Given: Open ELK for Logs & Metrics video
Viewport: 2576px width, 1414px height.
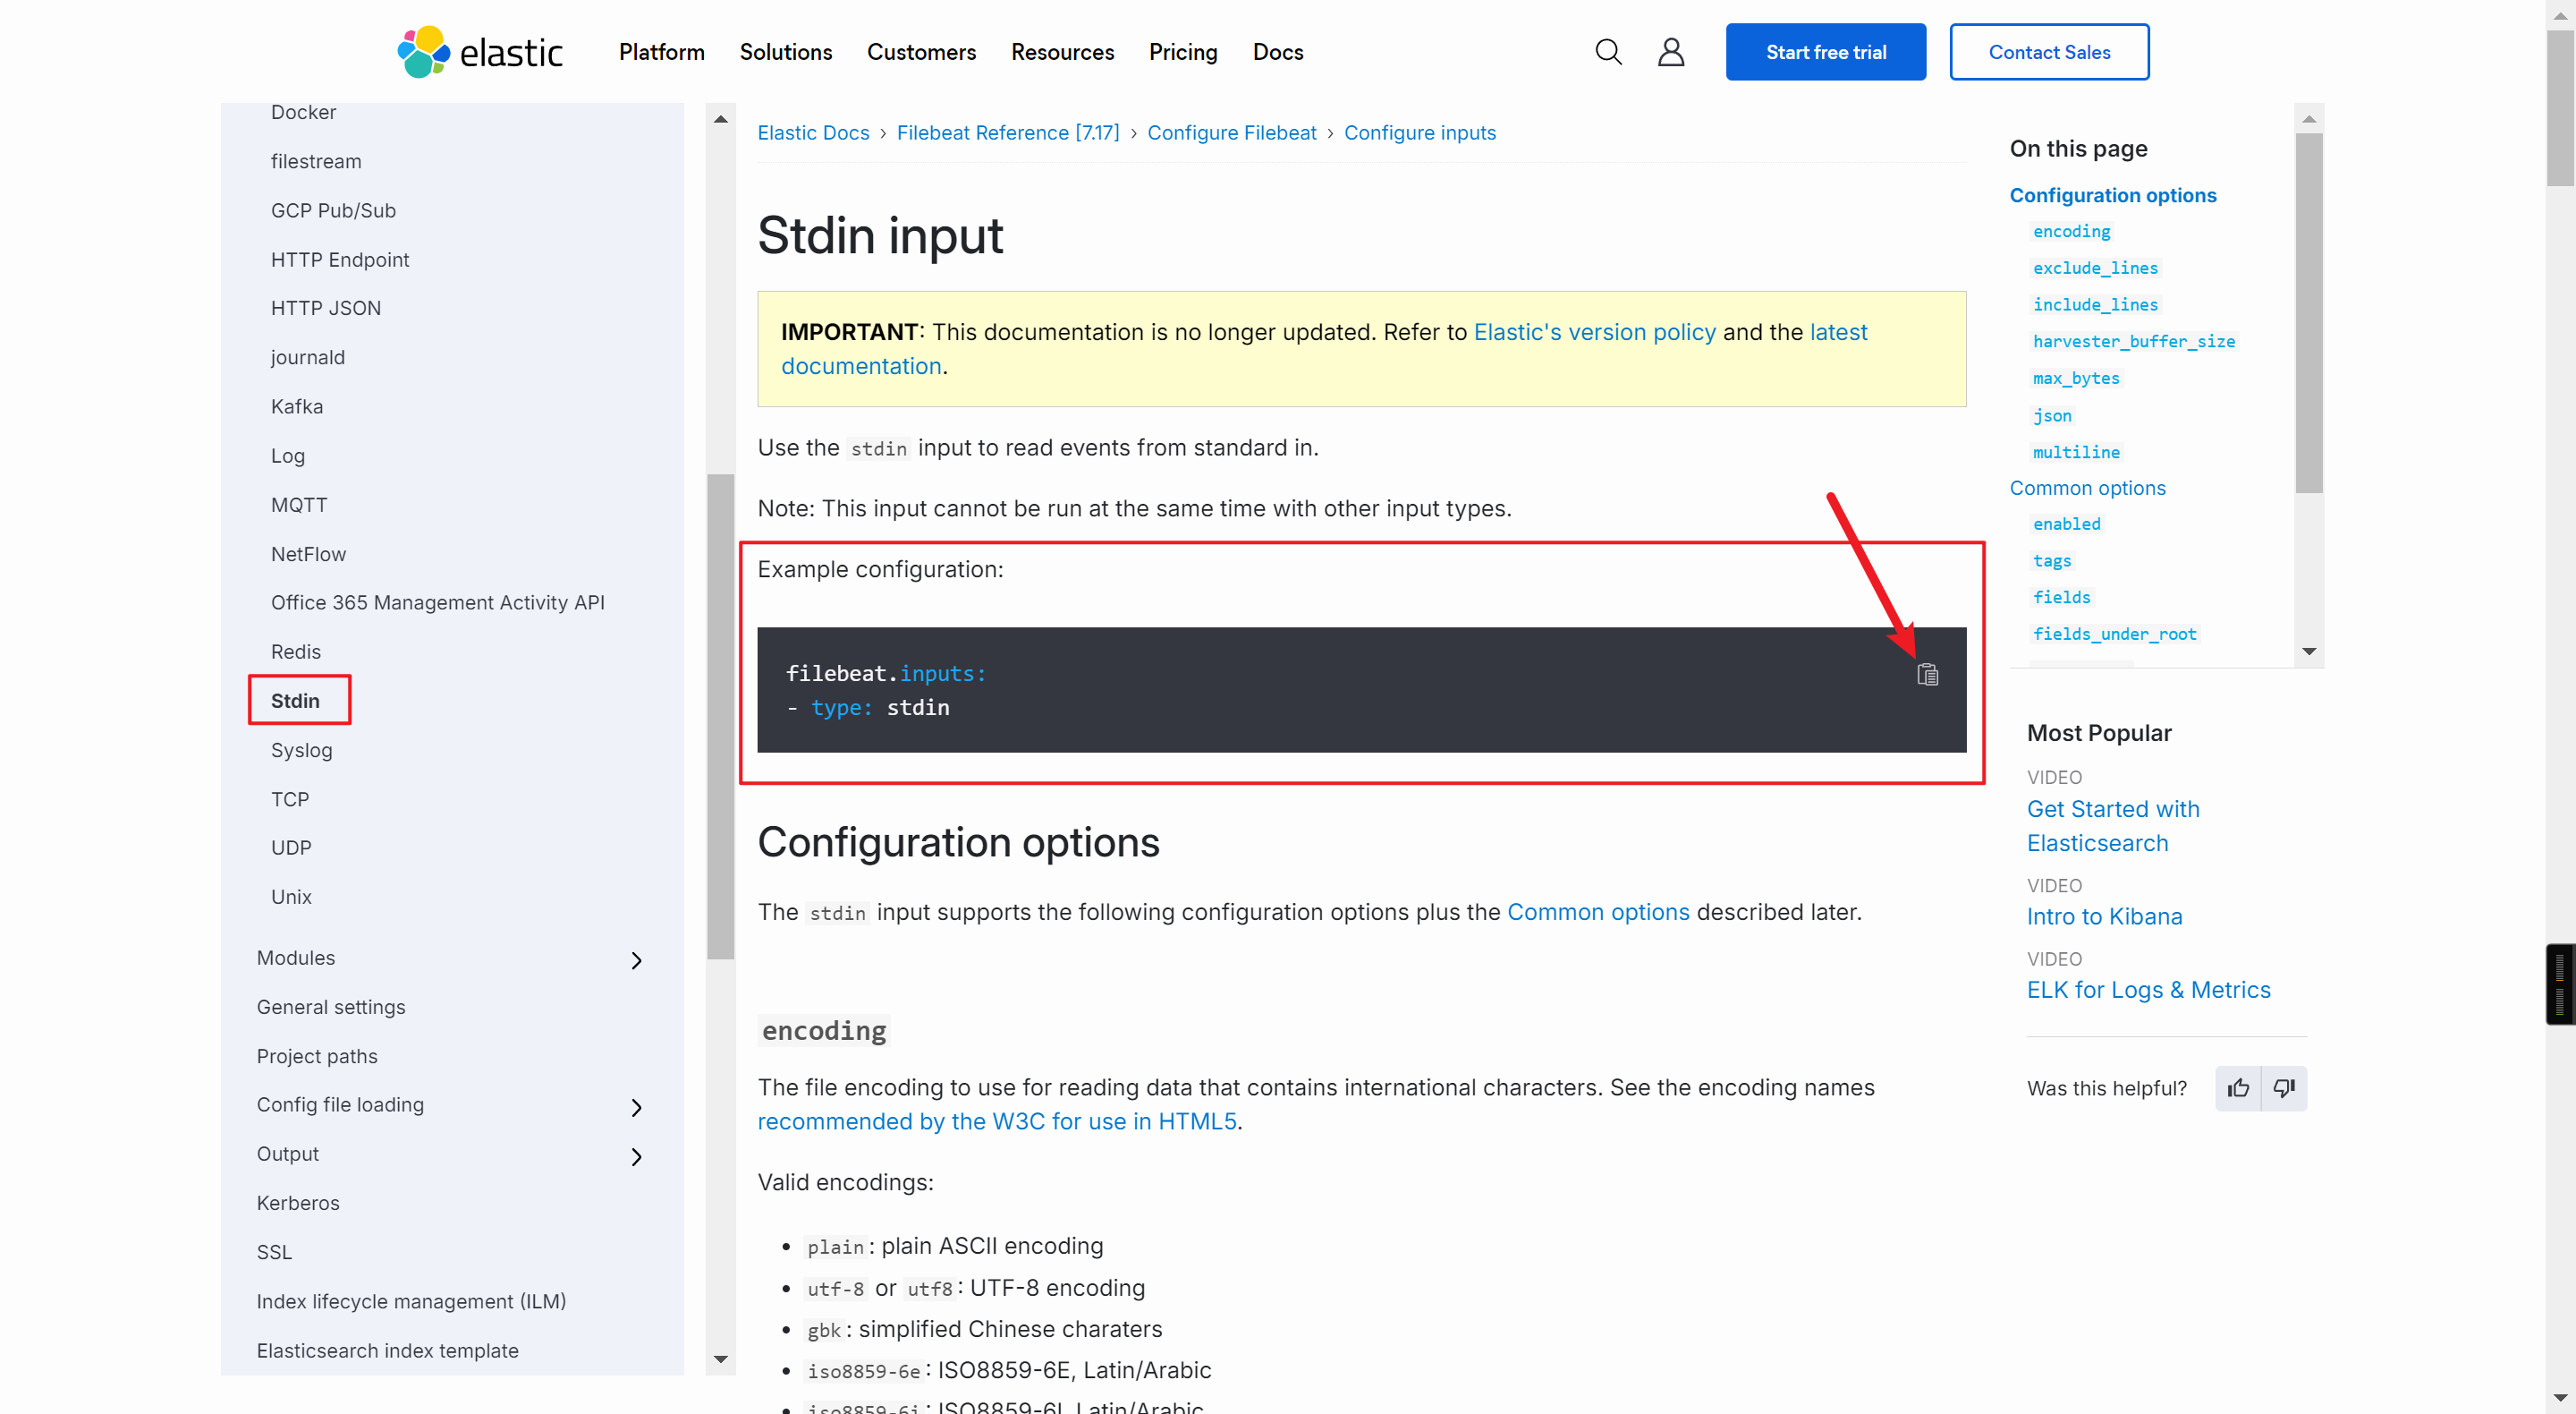Looking at the screenshot, I should click(x=2148, y=990).
